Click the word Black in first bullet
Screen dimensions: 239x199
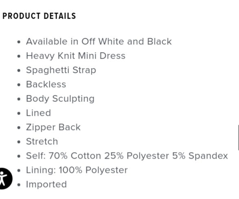pyautogui.click(x=159, y=42)
